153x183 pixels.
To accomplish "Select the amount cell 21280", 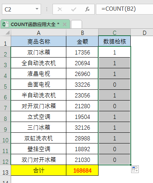I will point(82,106).
